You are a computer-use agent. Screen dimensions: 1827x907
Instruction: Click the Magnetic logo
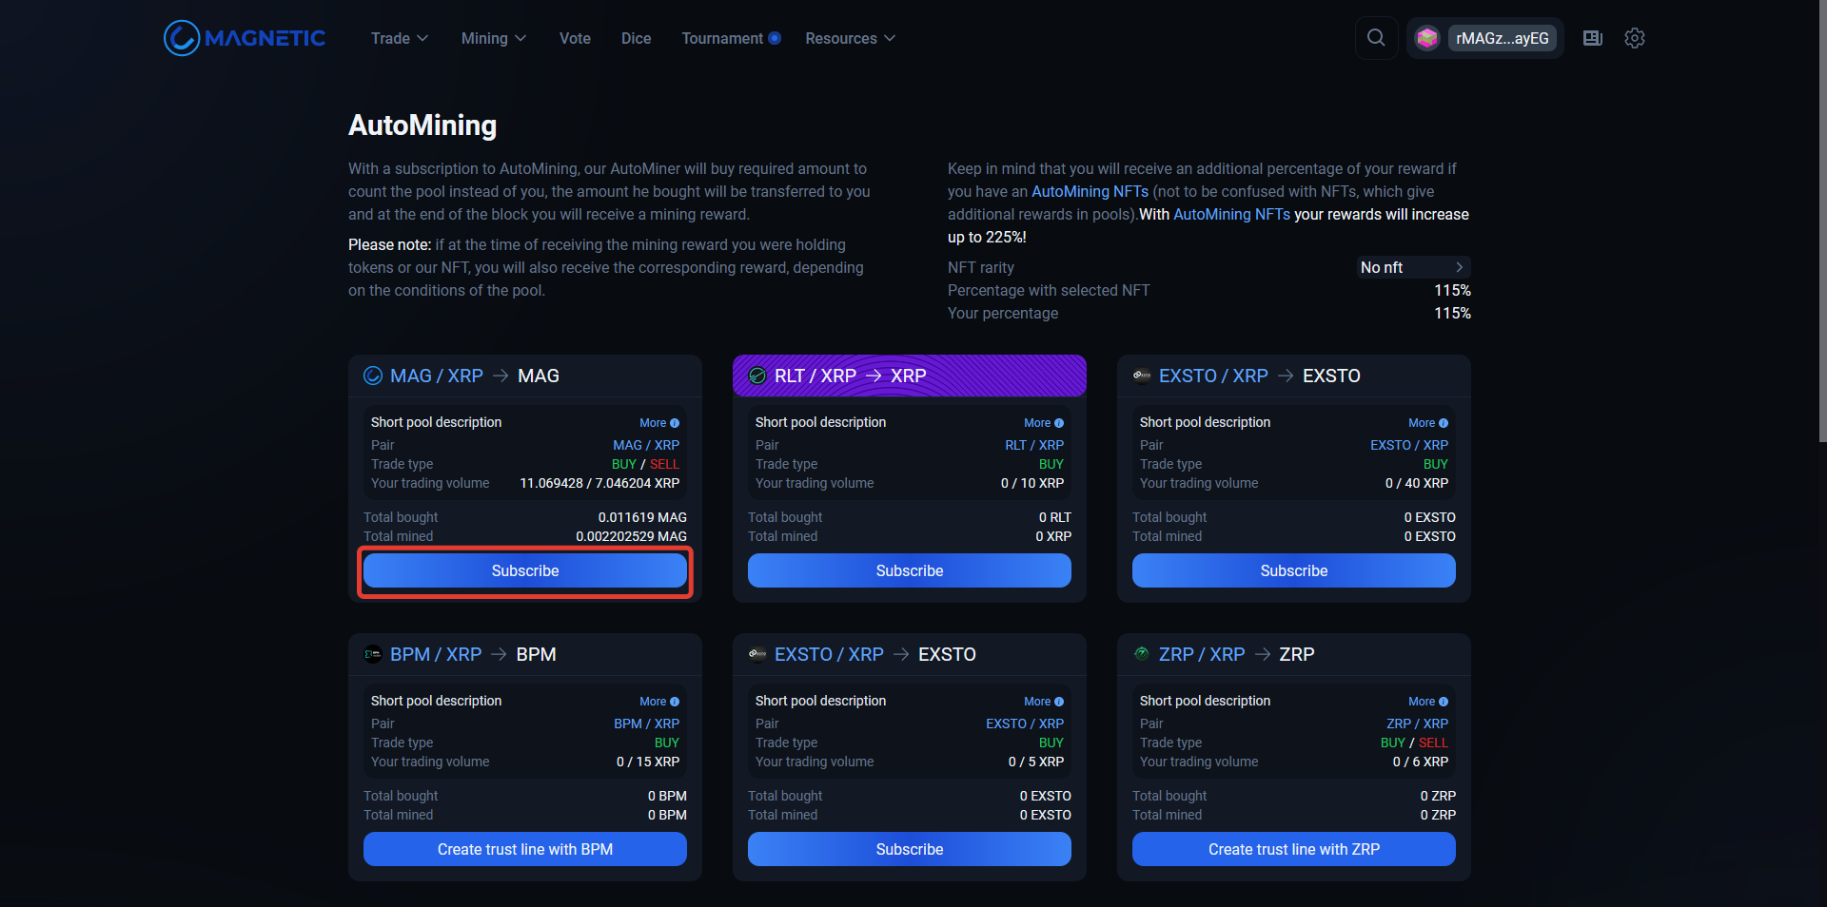click(245, 38)
